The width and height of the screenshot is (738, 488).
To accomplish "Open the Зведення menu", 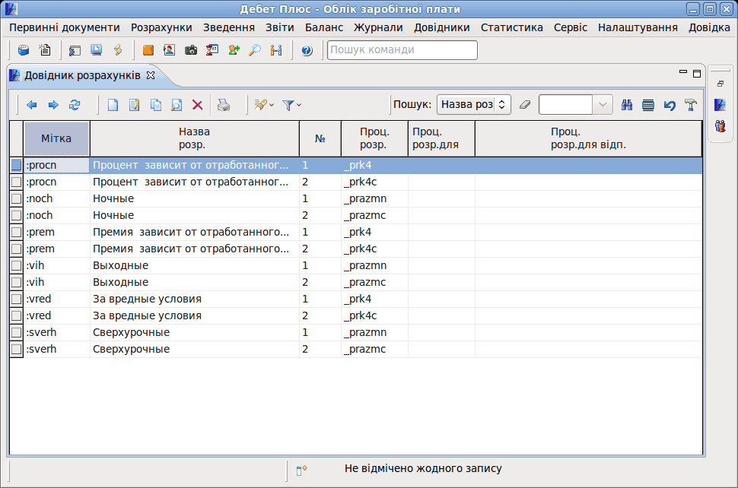I will point(229,27).
